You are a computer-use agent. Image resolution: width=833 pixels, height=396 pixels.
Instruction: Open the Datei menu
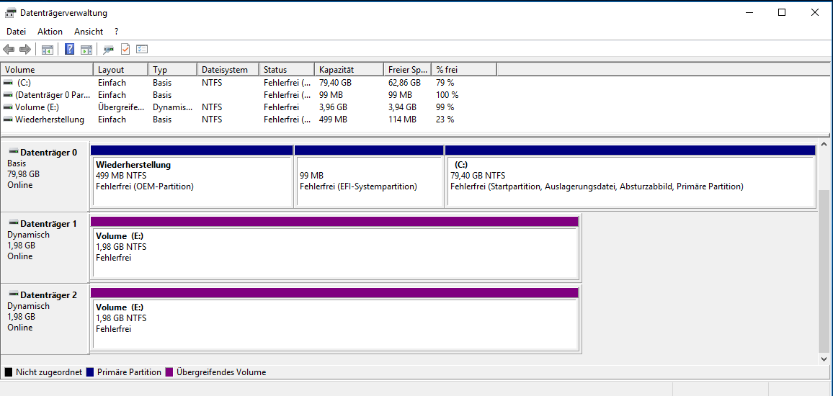[16, 31]
